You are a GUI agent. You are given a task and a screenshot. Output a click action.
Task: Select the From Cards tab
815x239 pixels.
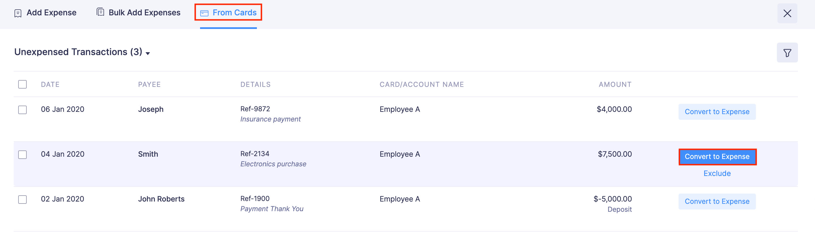pos(234,12)
